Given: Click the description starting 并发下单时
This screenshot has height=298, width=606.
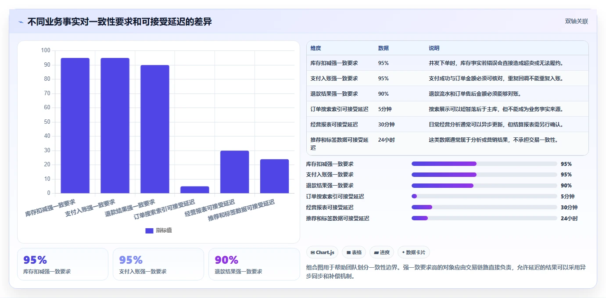Looking at the screenshot, I should click(496, 63).
